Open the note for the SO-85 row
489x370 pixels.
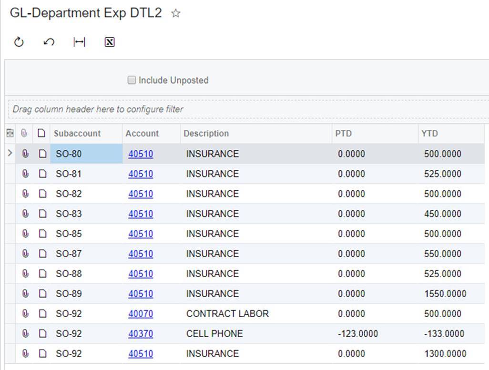43,234
